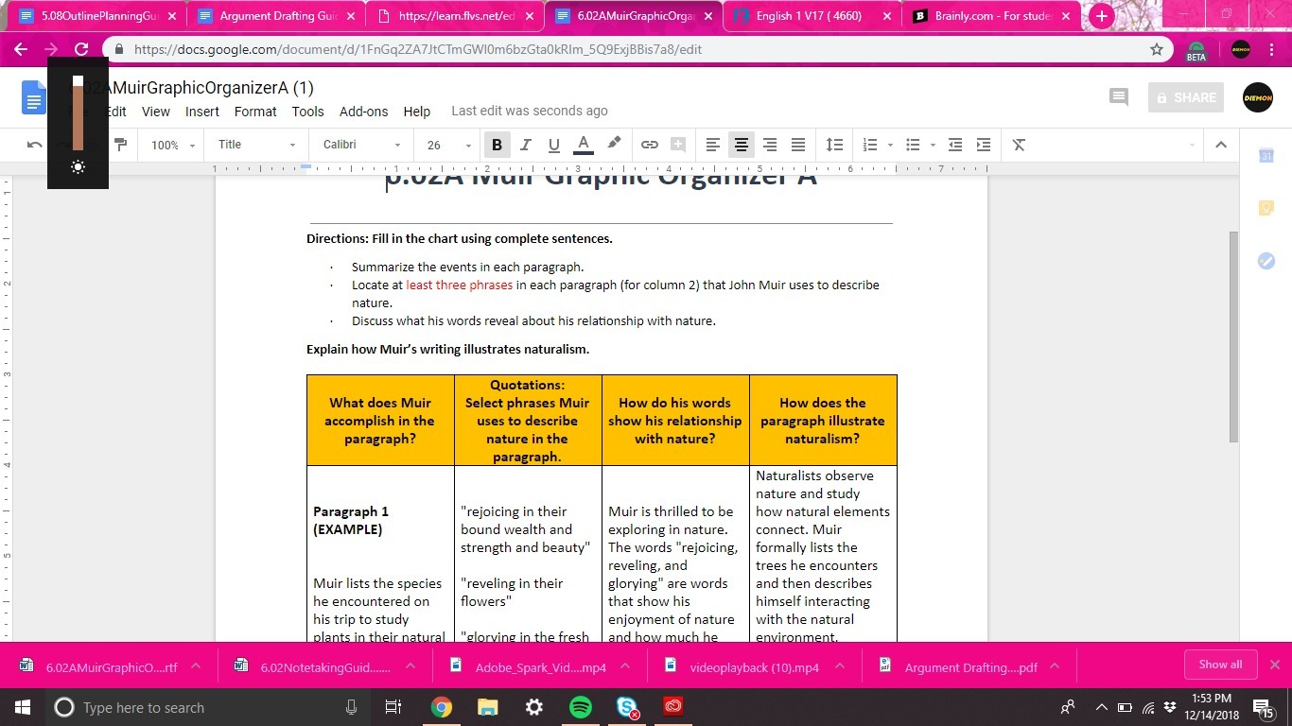Open the Tools menu
Viewport: 1292px width, 726px height.
(x=307, y=112)
